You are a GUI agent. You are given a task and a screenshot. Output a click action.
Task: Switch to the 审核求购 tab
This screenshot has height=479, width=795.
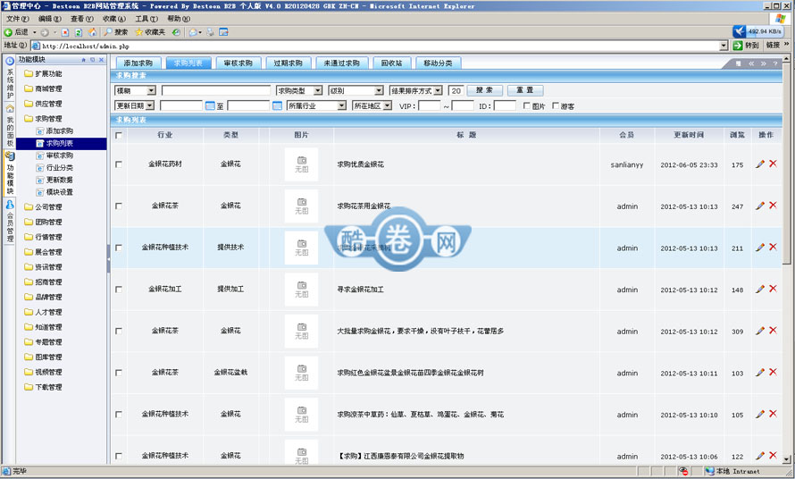click(238, 63)
